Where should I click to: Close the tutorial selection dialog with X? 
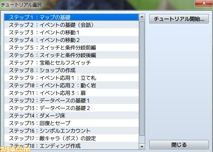click(204, 3)
